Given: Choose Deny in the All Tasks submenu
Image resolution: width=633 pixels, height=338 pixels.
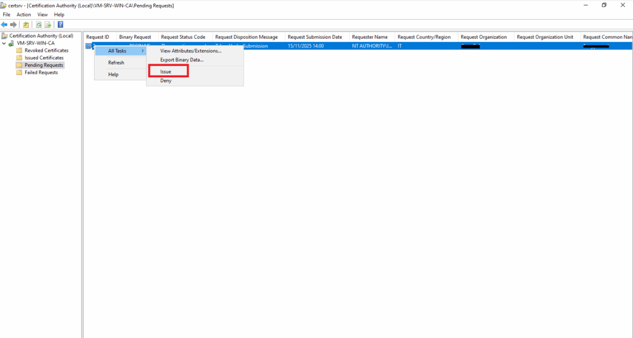Looking at the screenshot, I should pyautogui.click(x=166, y=80).
